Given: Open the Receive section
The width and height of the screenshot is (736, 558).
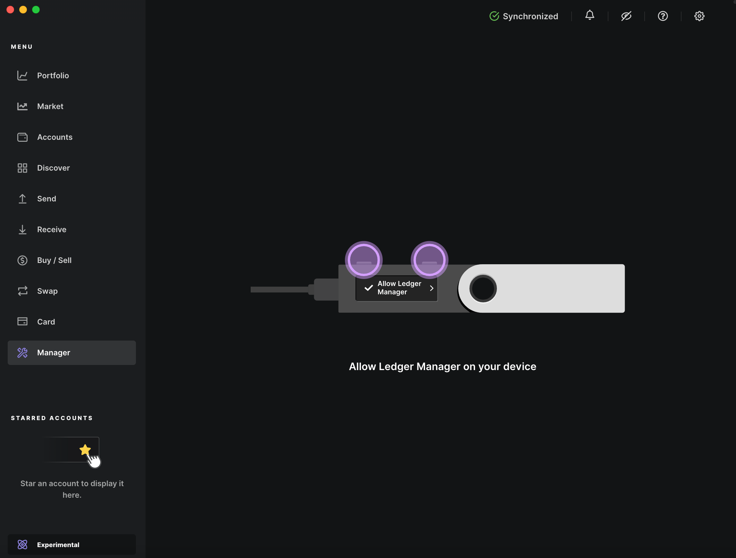Looking at the screenshot, I should (52, 229).
